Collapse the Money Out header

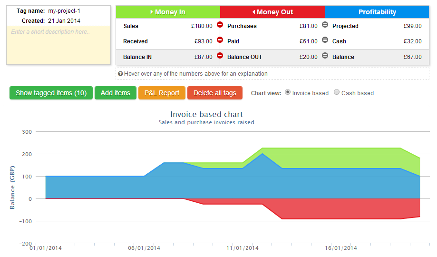pos(272,12)
